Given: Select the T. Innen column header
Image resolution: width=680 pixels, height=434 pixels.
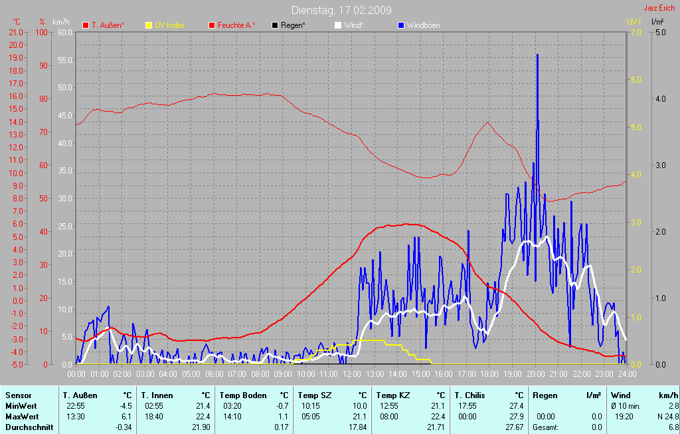Looking at the screenshot, I should coord(157,395).
